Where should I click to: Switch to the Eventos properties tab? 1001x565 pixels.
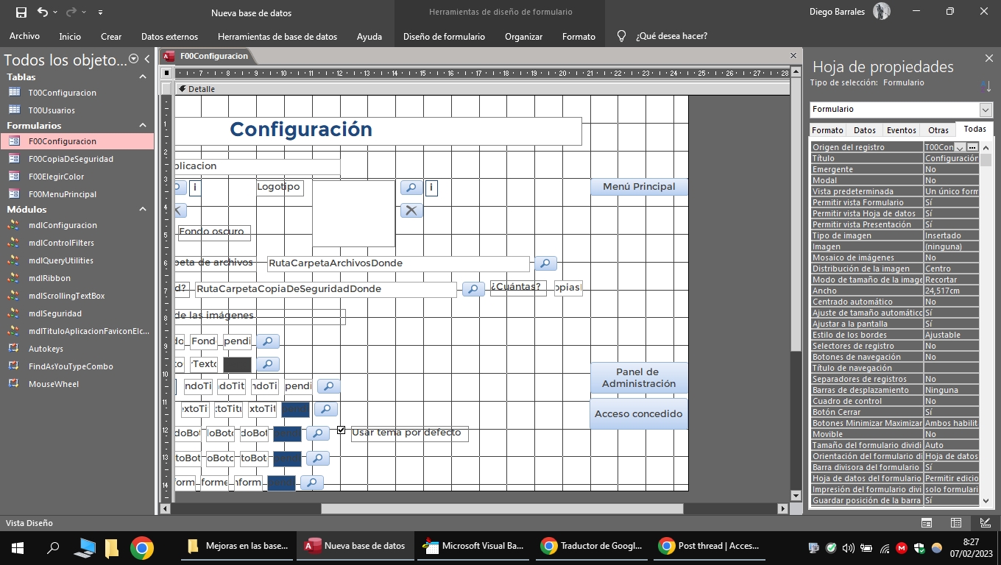[901, 130]
